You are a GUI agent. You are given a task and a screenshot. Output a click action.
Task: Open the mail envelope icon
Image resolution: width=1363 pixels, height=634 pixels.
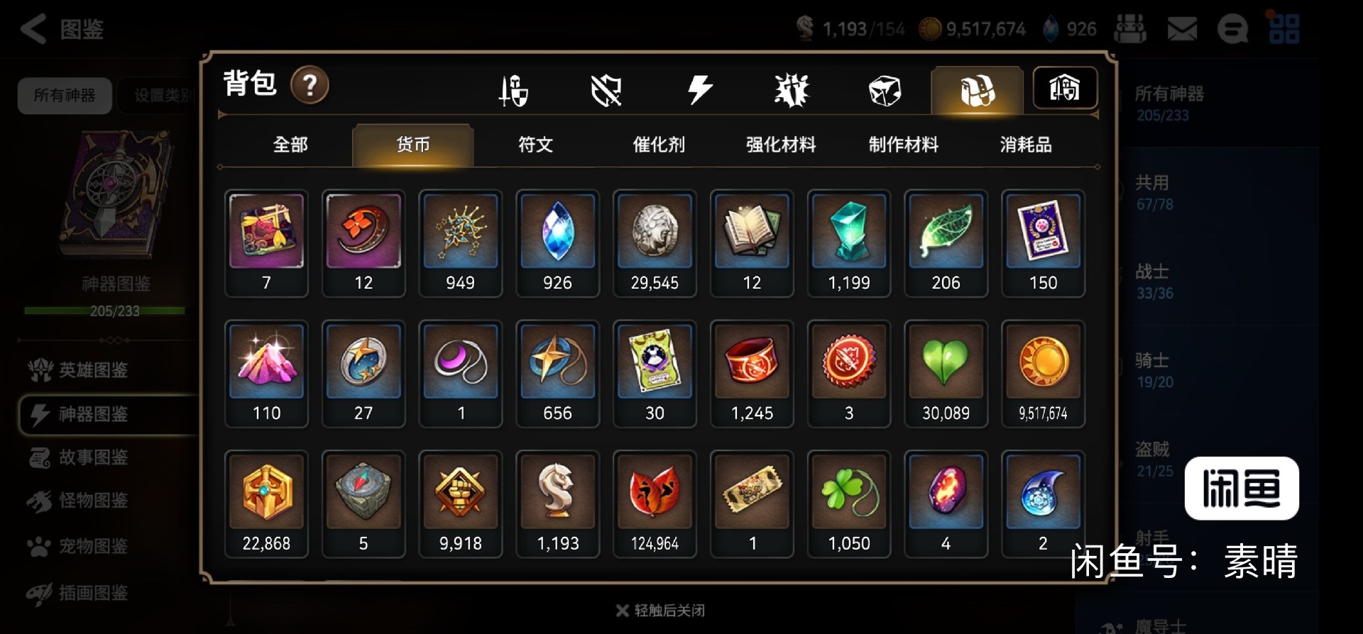coord(1182,29)
